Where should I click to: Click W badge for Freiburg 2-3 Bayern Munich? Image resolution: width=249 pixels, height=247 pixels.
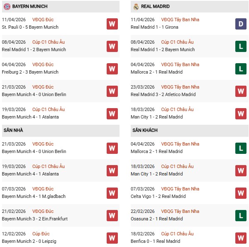click(112, 69)
